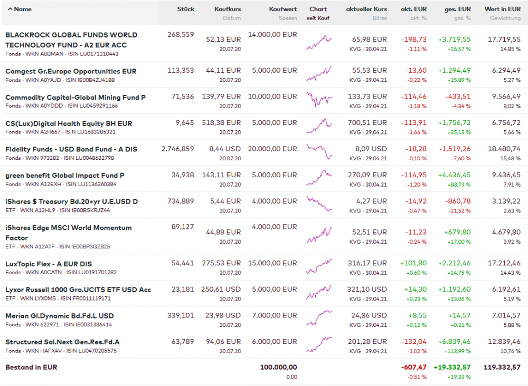Click the sort arrow beside Name header
The image size is (528, 386).
click(x=11, y=9)
